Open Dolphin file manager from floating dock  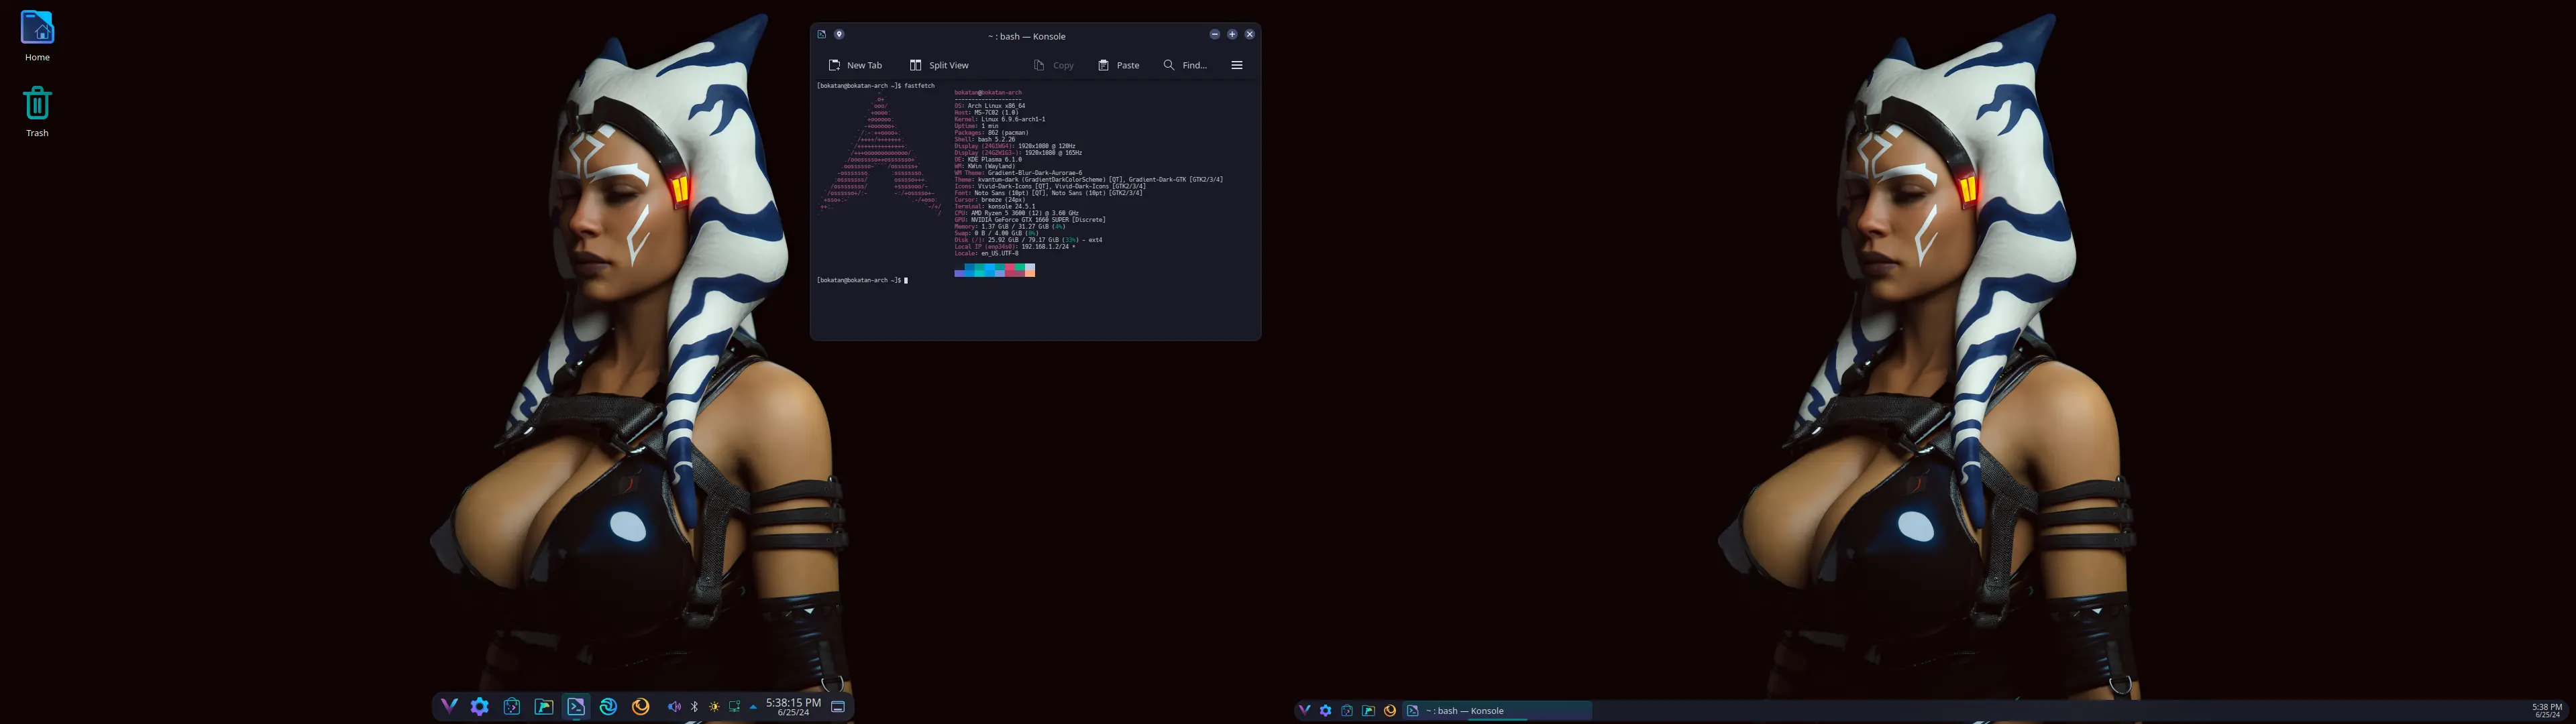click(x=544, y=706)
